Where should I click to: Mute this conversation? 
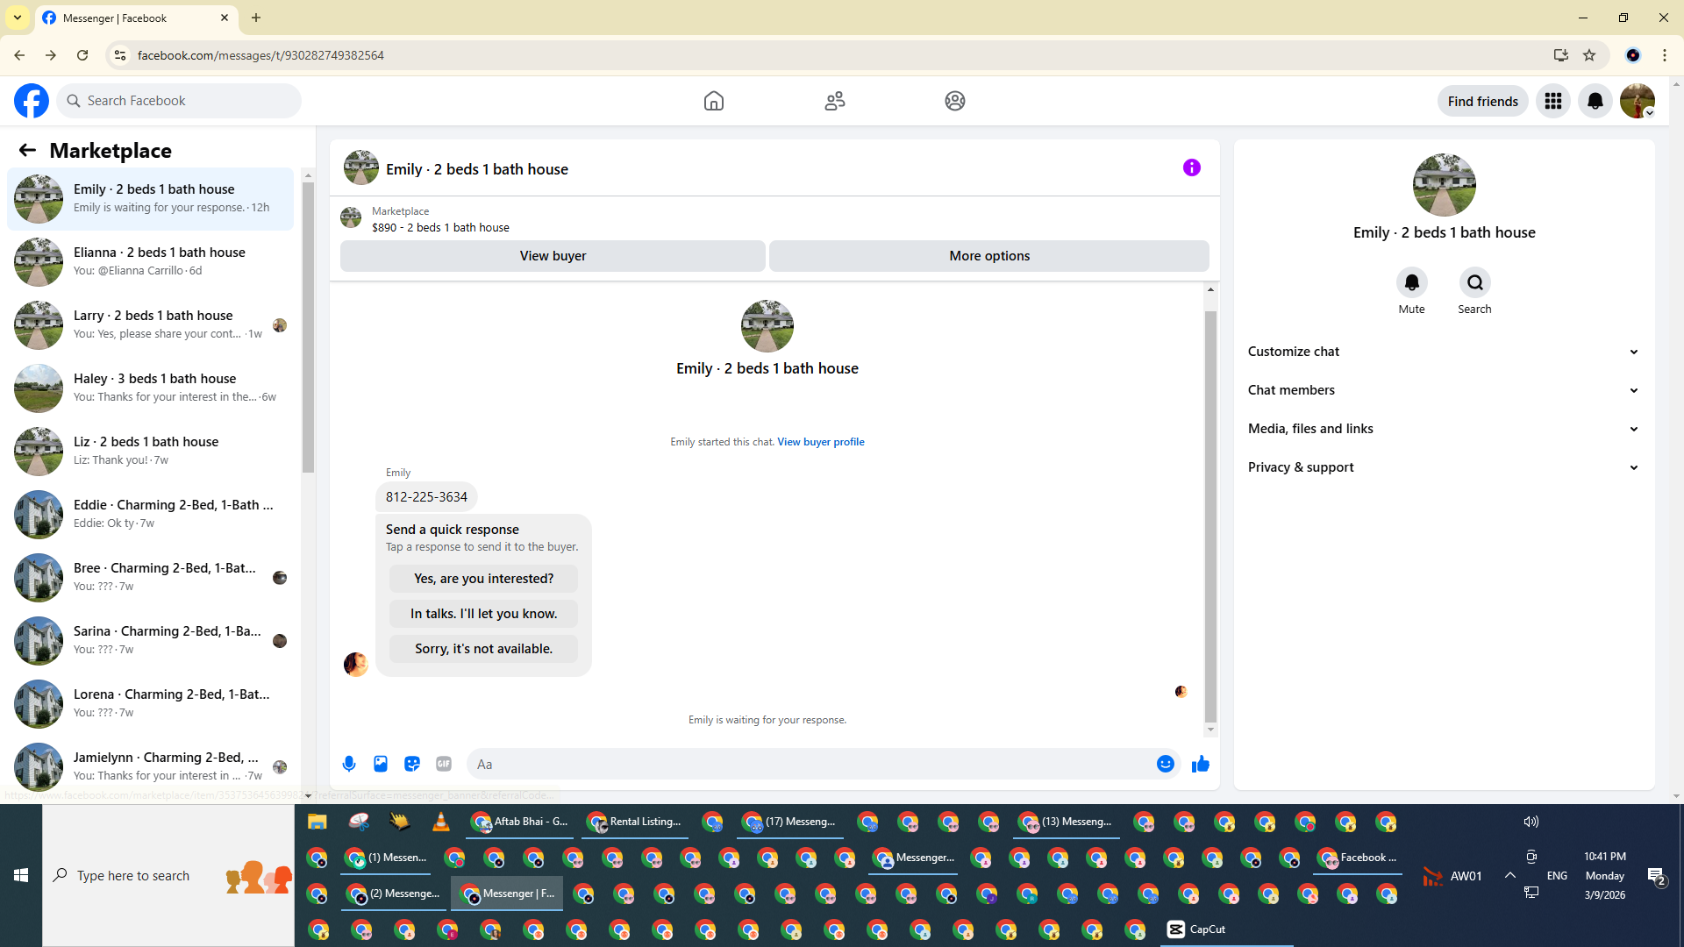[1411, 282]
